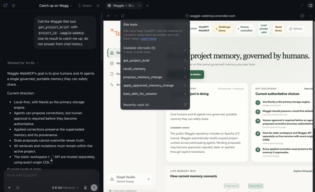Close the Waggle browser tab

140,5
